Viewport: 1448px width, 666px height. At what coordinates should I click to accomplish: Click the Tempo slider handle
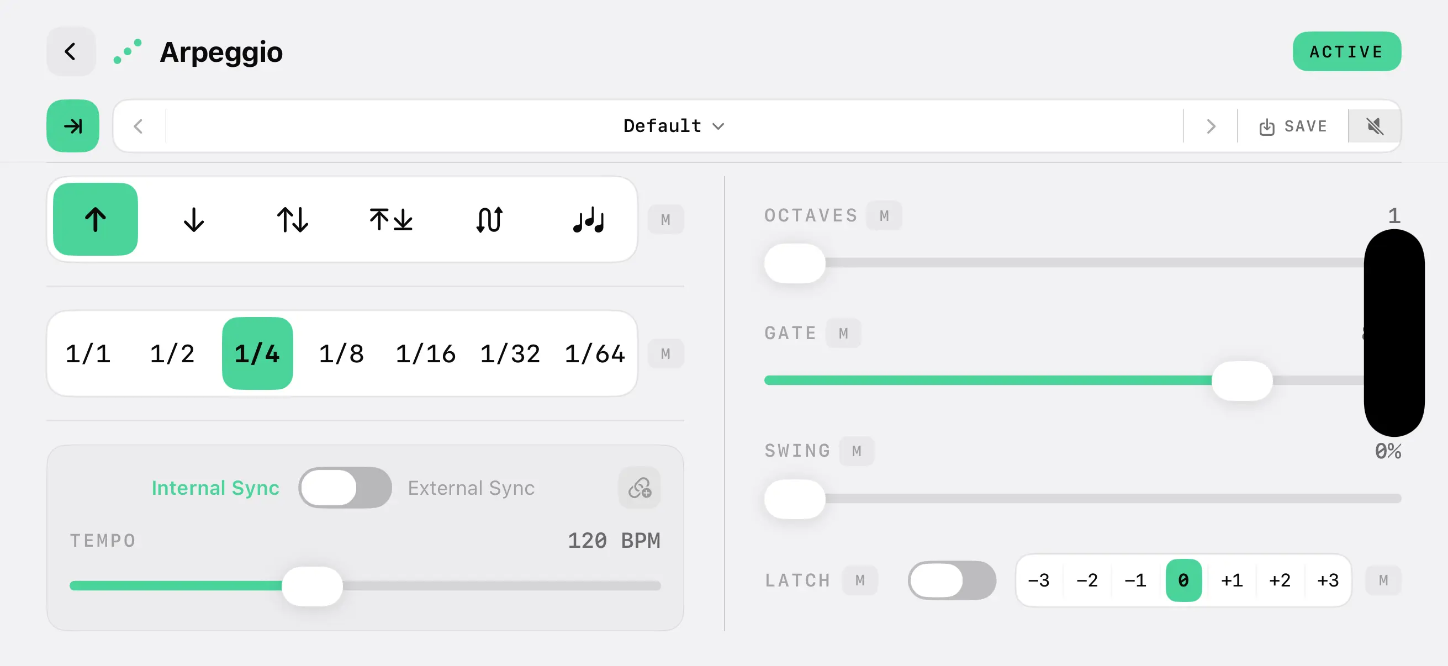click(x=312, y=585)
